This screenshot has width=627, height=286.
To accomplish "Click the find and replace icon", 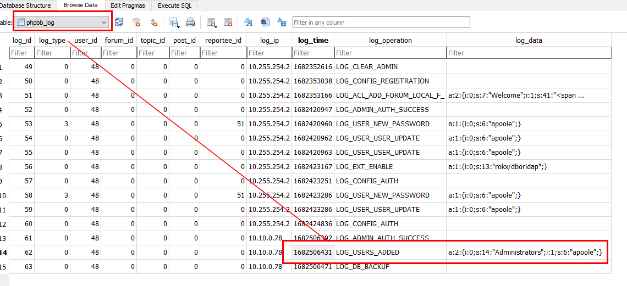I will (x=282, y=23).
